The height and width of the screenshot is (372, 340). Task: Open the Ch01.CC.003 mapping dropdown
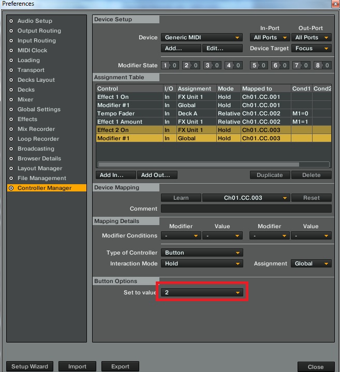(x=246, y=198)
